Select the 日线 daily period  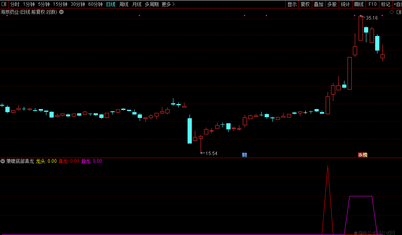click(x=111, y=4)
